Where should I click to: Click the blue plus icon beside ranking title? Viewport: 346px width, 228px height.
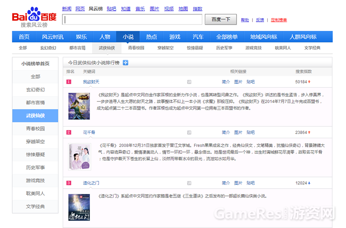point(125,63)
